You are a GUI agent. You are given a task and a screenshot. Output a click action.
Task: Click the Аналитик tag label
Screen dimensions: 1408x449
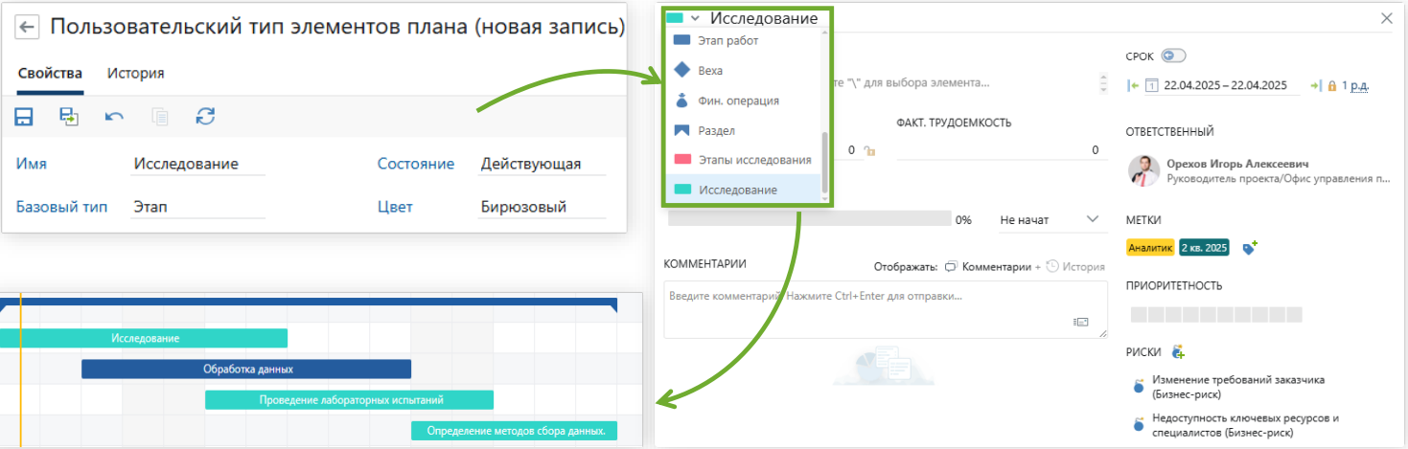(x=1150, y=248)
